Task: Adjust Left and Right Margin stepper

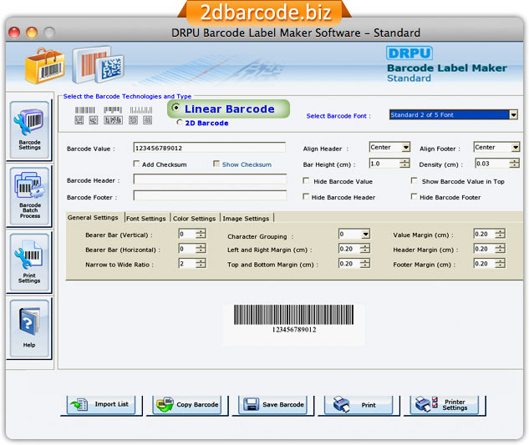Action: click(364, 249)
